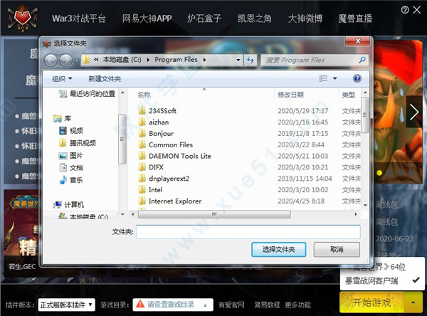Click the red warning icon by game directory
This screenshot has width=427, height=316.
point(140,304)
